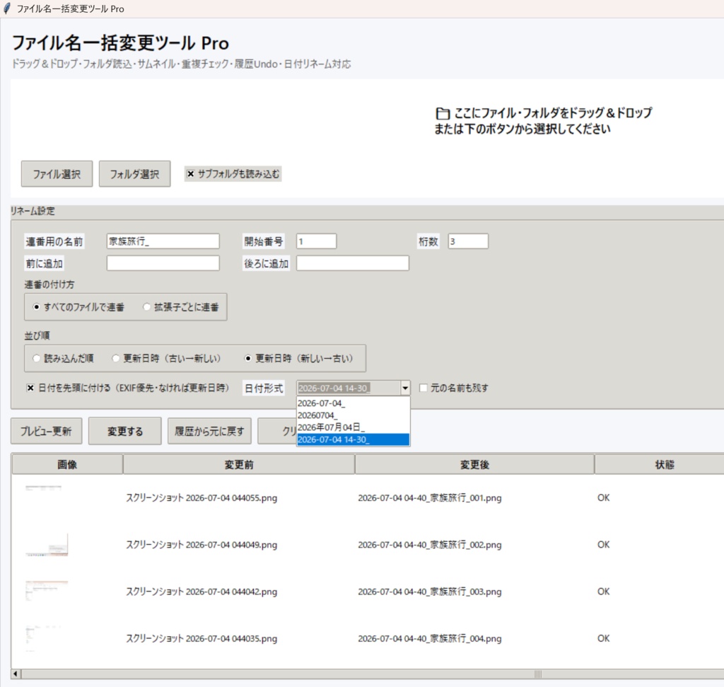Image resolution: width=724 pixels, height=687 pixels.
Task: Click thumbnail of screenshot 044049.png row
Action: coord(47,545)
